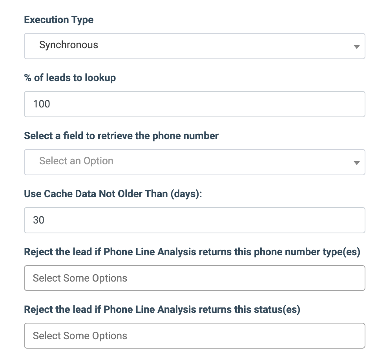Click the % of leads to lookup label
The image size is (387, 360).
click(x=70, y=78)
